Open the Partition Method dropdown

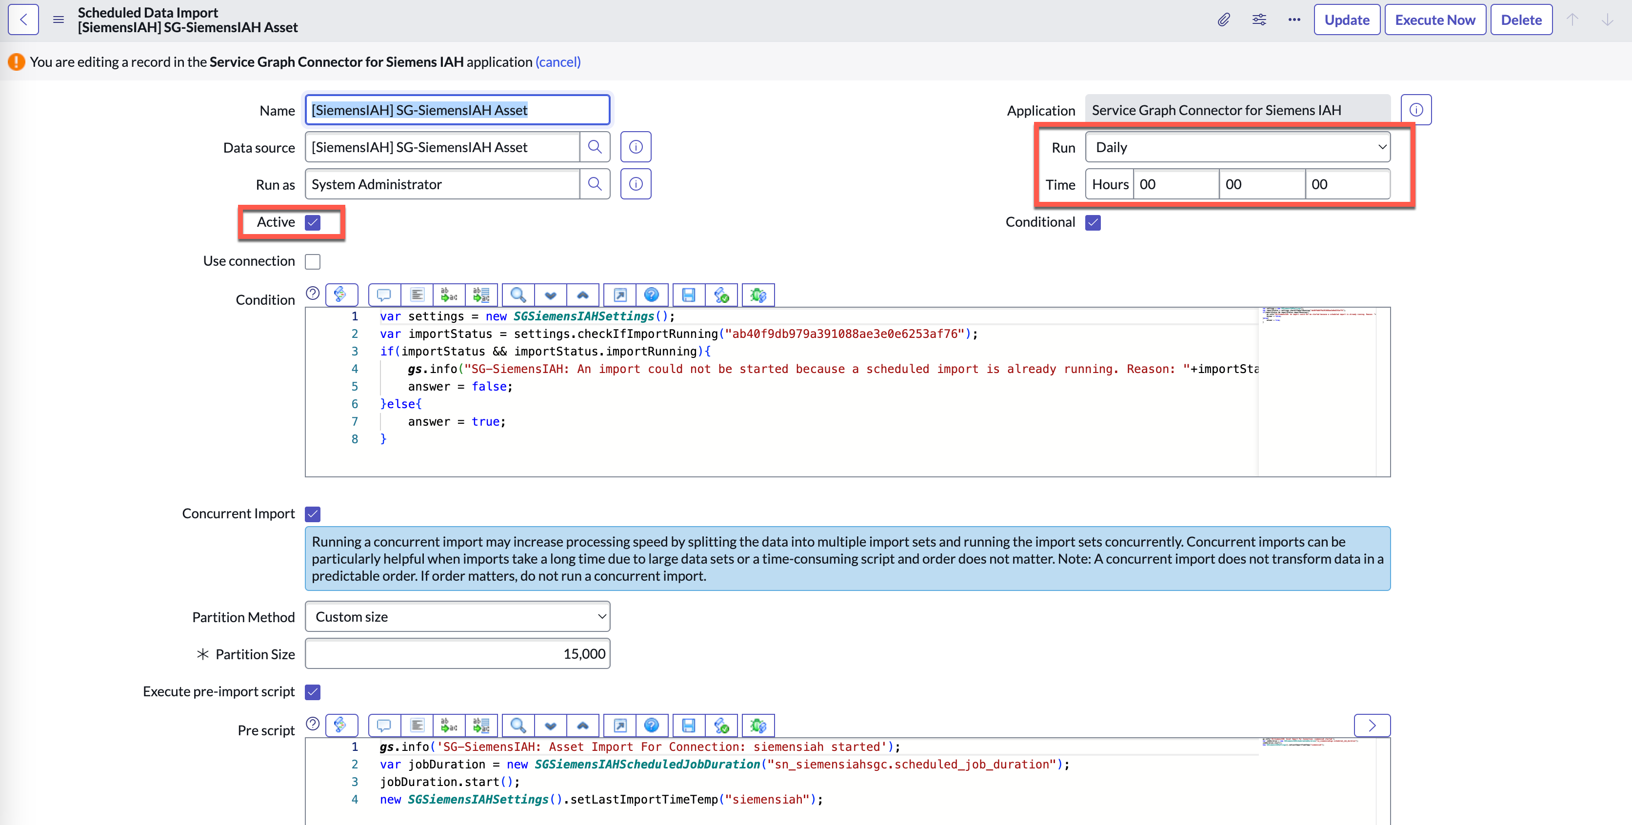coord(458,617)
